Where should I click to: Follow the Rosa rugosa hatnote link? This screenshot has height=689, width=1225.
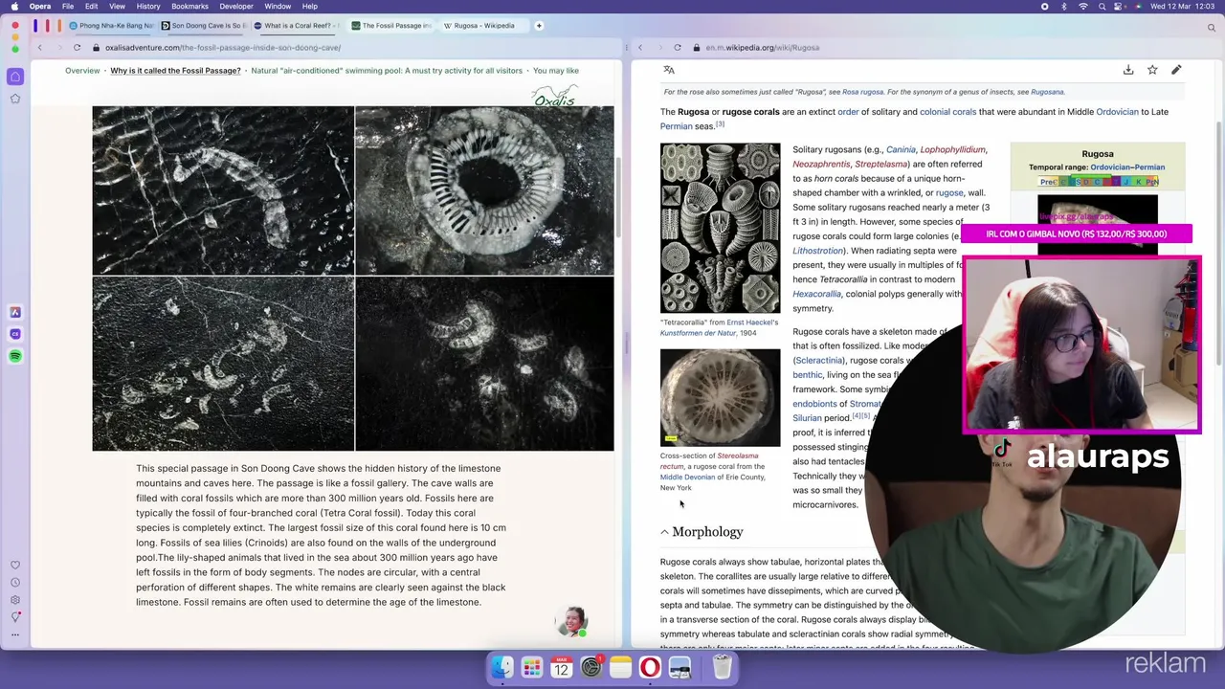(862, 92)
